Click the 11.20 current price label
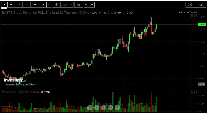Image resolution: width=207 pixels, height=113 pixels. pyautogui.click(x=202, y=25)
